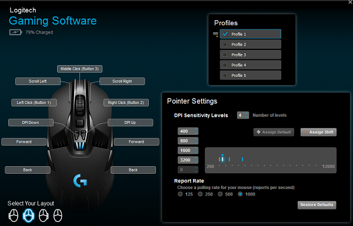Click the profile device icon beside Profile 1

(x=215, y=35)
